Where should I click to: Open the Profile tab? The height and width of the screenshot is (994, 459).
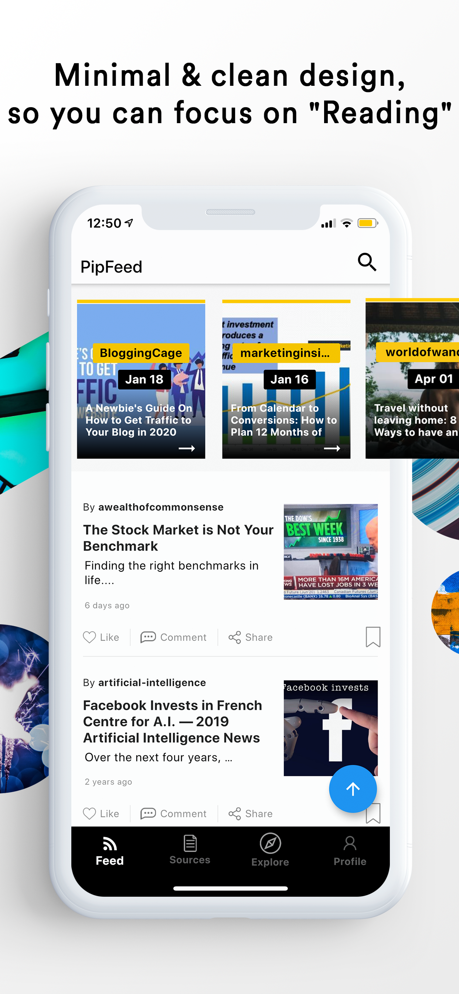click(350, 851)
